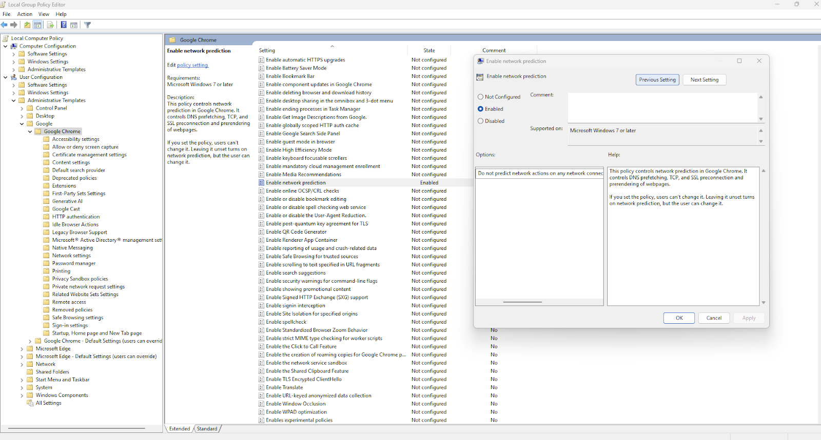Click the Help text scrollbar down arrow
Screen dimensions: 821x440
[764, 303]
